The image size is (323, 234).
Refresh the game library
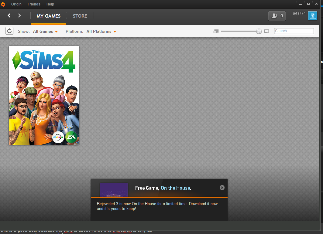[x=9, y=31]
